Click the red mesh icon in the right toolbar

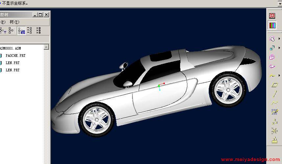272,16
